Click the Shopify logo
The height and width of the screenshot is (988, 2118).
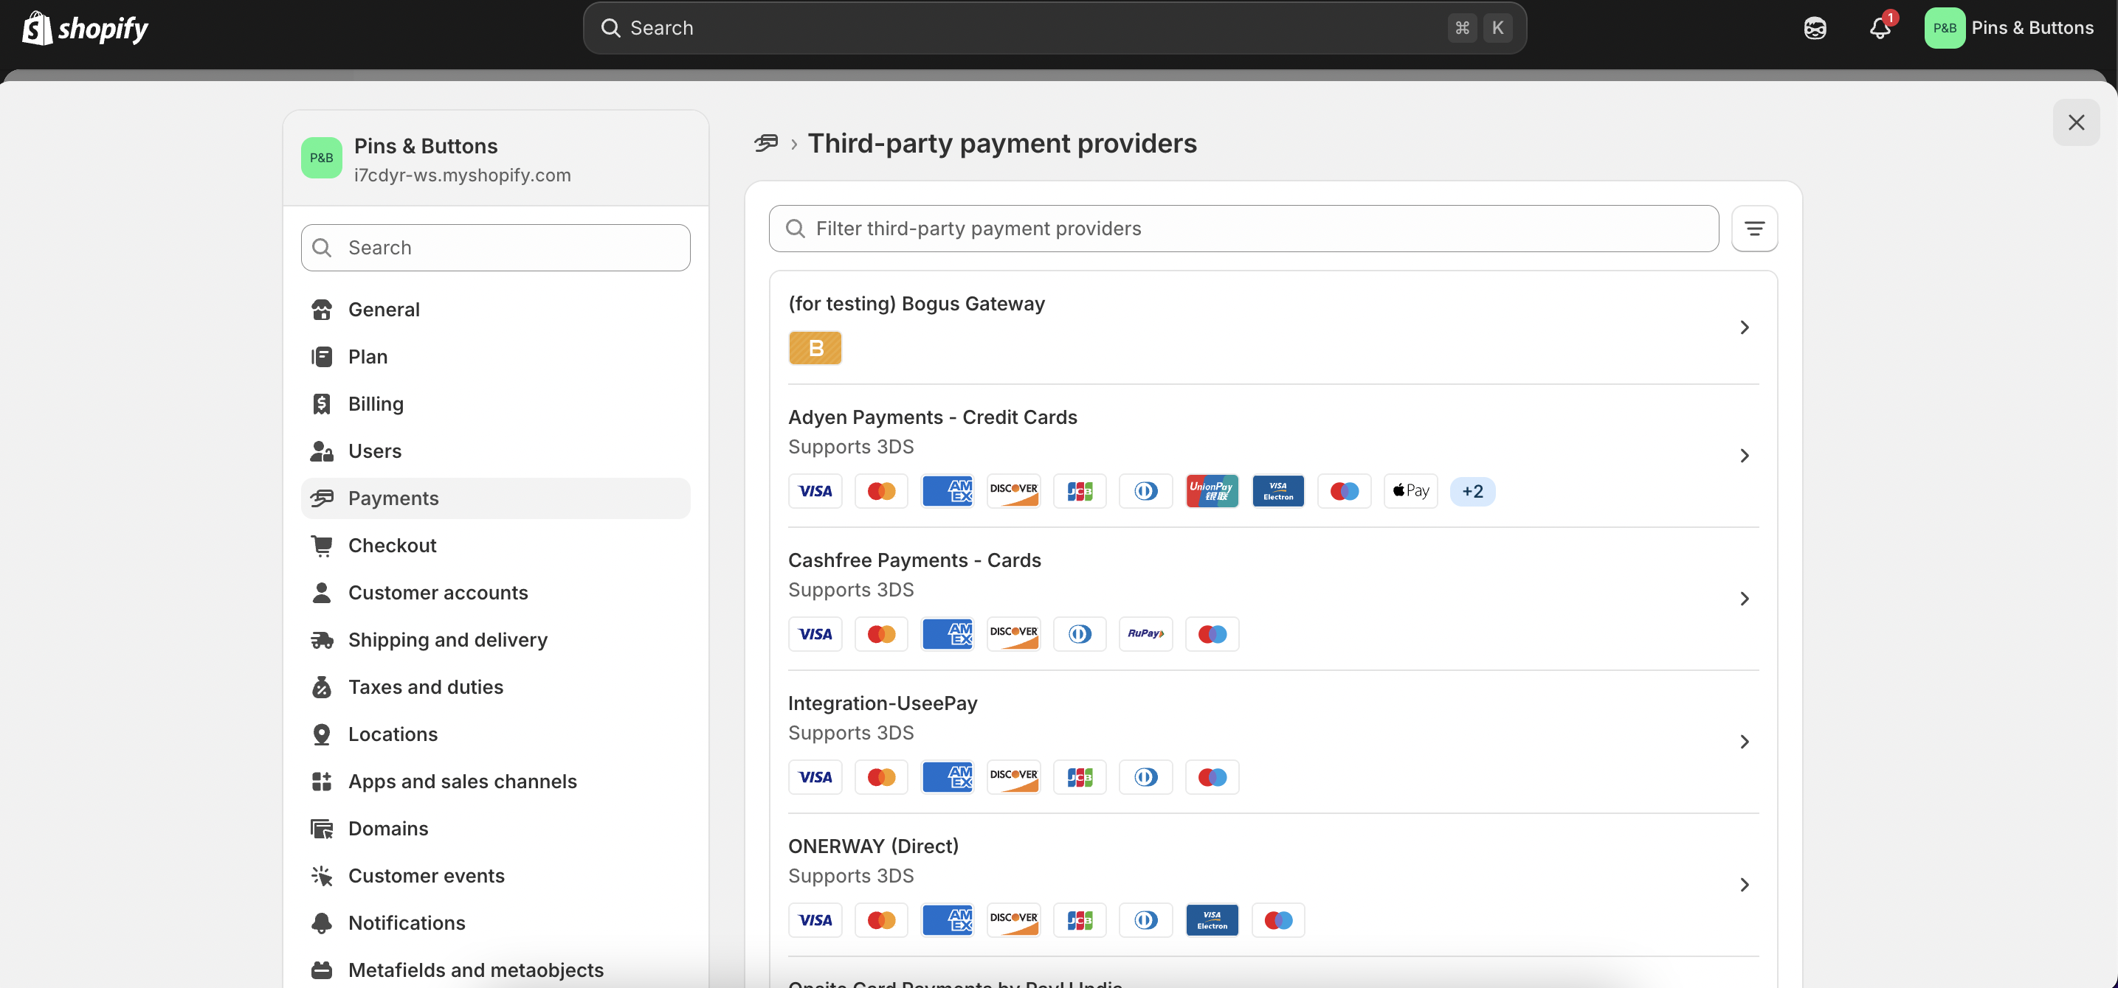click(x=85, y=28)
